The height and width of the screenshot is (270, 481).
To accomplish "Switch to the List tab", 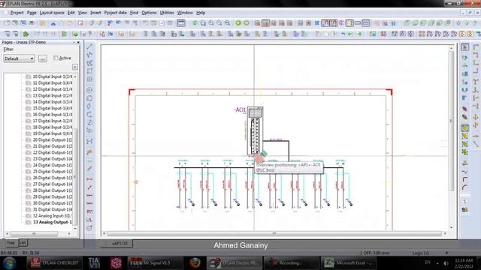I will (x=23, y=243).
